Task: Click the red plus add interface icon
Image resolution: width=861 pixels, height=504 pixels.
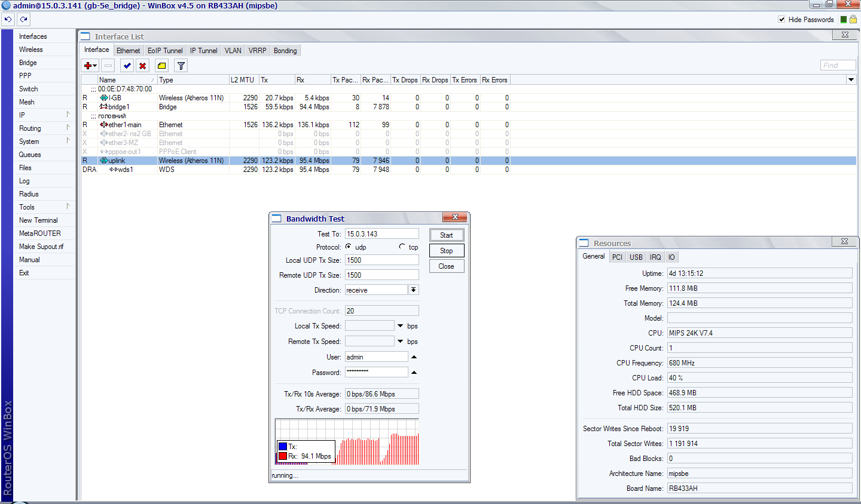Action: point(88,66)
